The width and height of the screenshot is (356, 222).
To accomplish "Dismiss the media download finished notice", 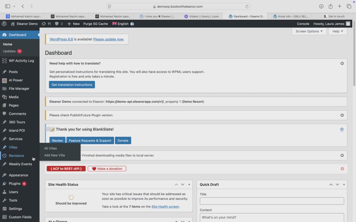I will point(342,155).
